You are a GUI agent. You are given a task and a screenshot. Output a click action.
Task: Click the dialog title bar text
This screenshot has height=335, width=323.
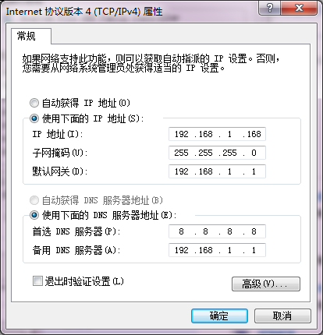[84, 12]
